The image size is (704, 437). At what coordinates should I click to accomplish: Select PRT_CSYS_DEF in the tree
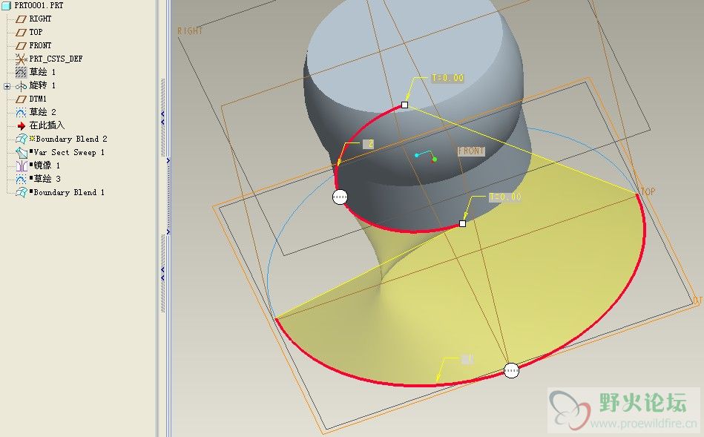56,59
